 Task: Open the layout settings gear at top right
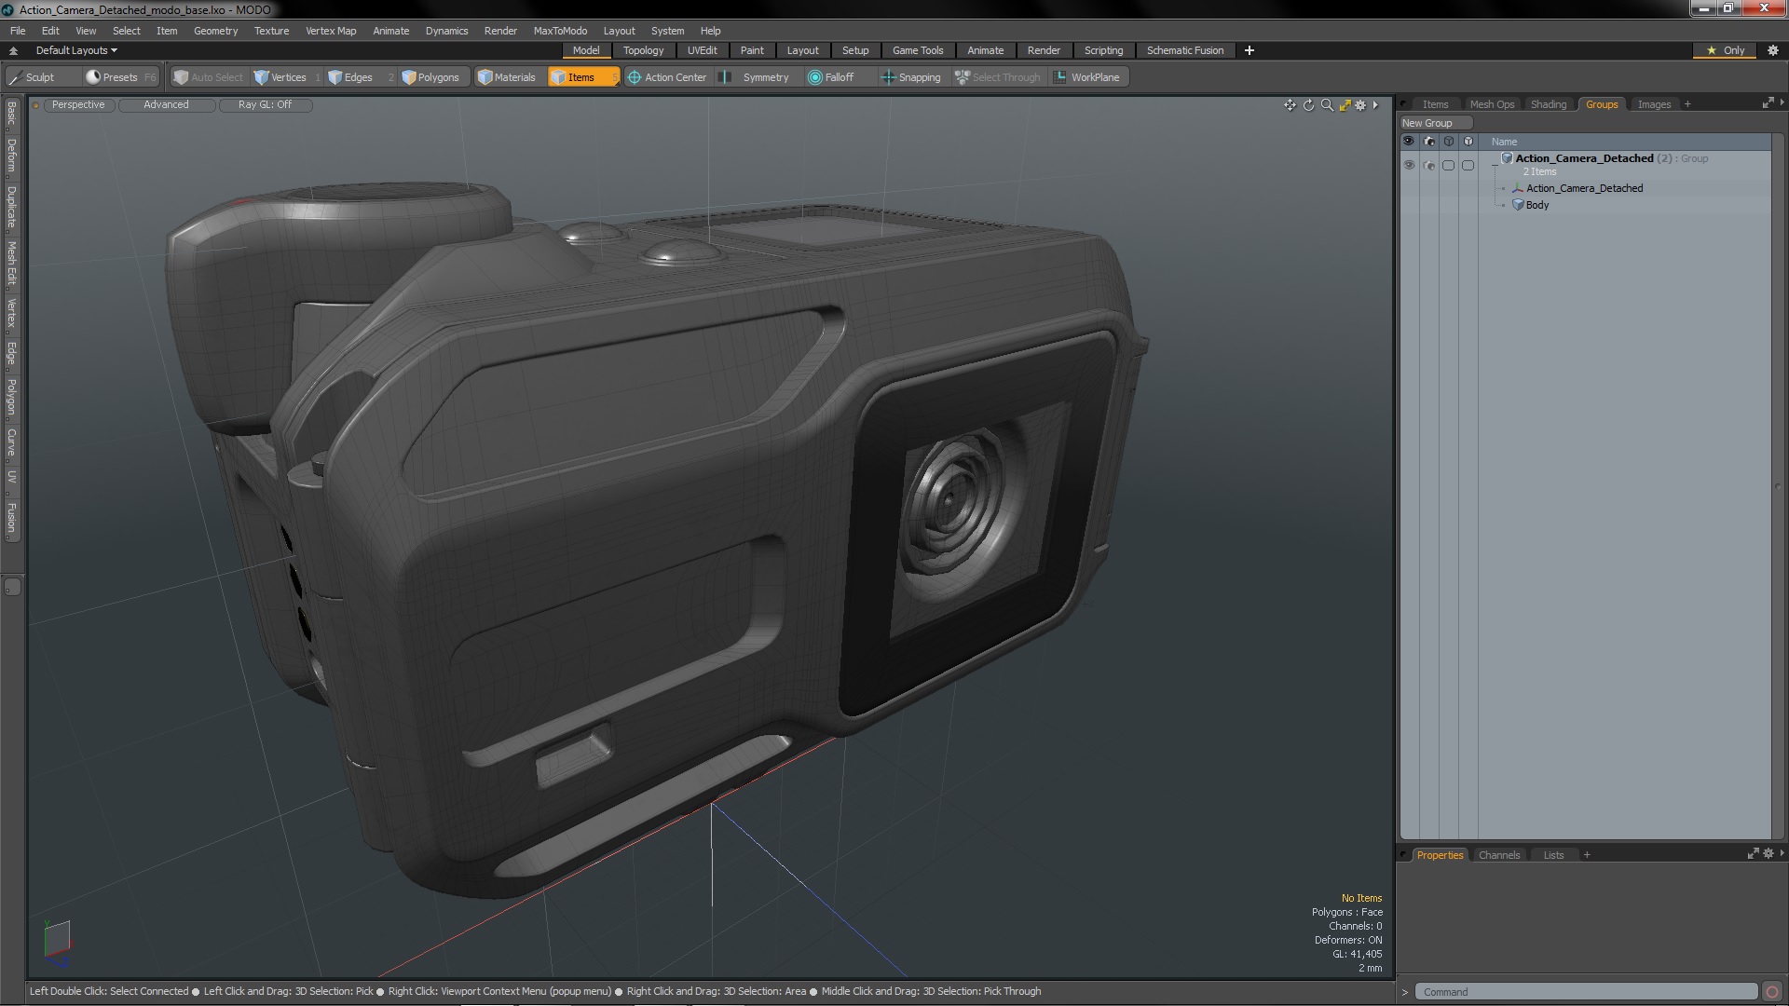point(1773,50)
